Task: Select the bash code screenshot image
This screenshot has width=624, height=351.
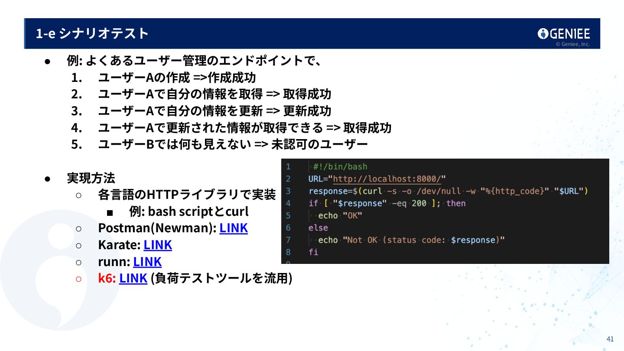Action: [445, 211]
